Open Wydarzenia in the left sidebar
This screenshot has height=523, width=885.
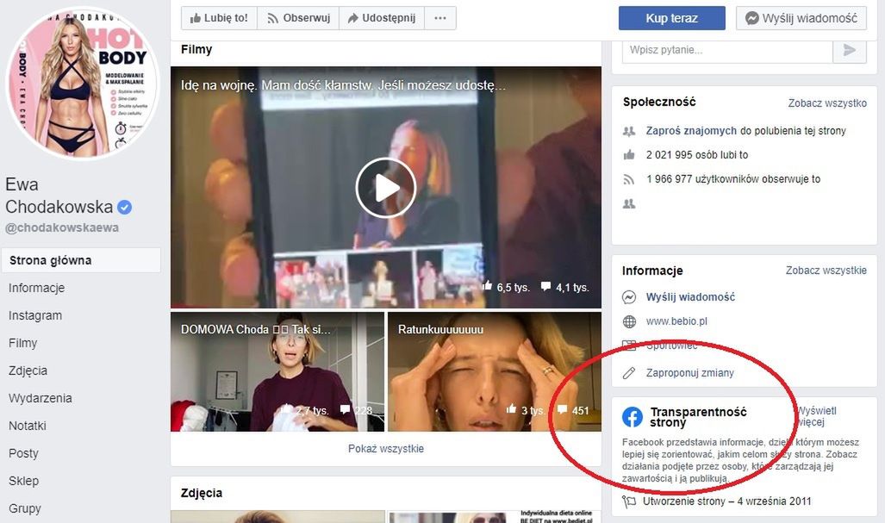tap(41, 398)
